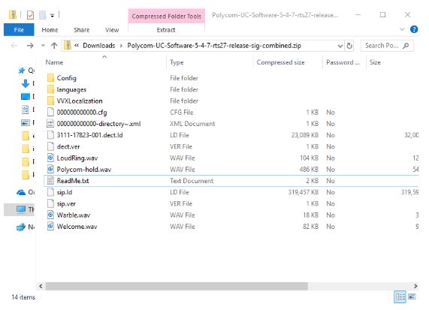Select the Config folder name

[x=66, y=78]
